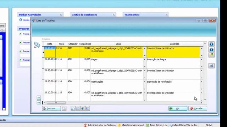Click scroll-down arrow in left blue panel
The image size is (227, 127).
[4, 109]
